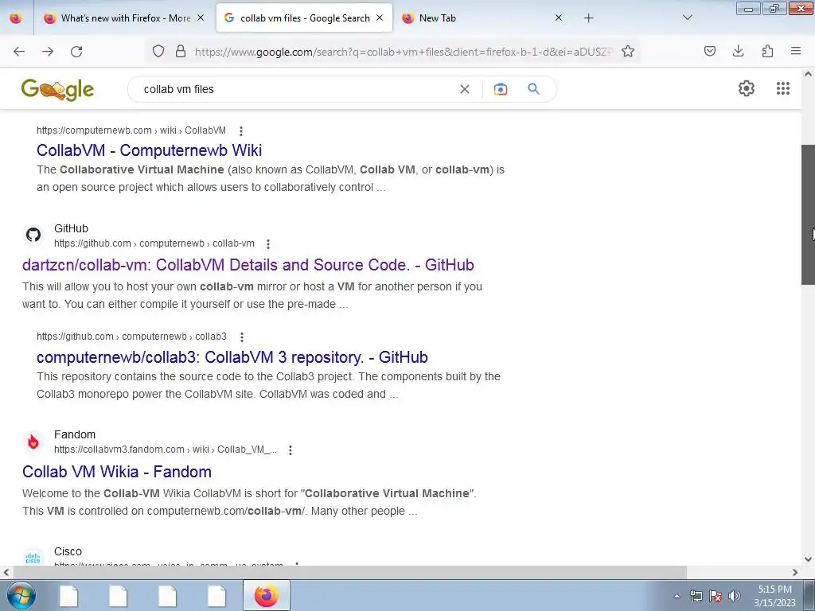Submit search with magnifier icon
This screenshot has height=611, width=815.
(534, 89)
